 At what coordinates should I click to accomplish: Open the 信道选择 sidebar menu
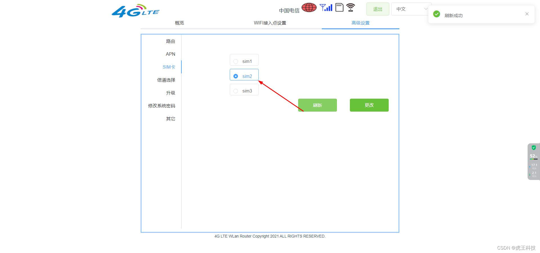166,80
